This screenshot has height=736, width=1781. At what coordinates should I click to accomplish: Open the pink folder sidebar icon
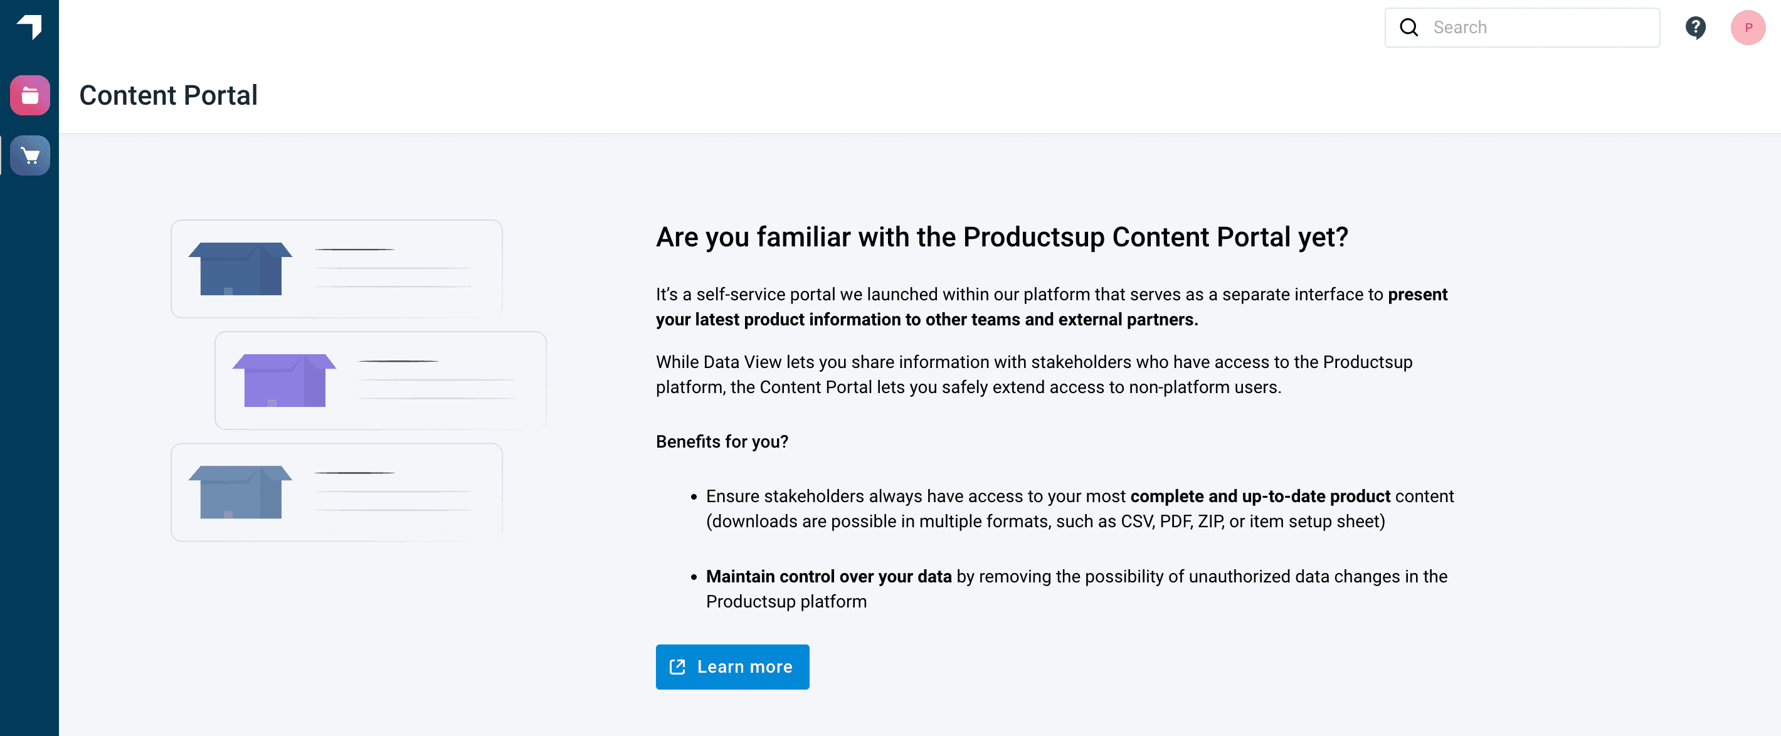[x=29, y=95]
